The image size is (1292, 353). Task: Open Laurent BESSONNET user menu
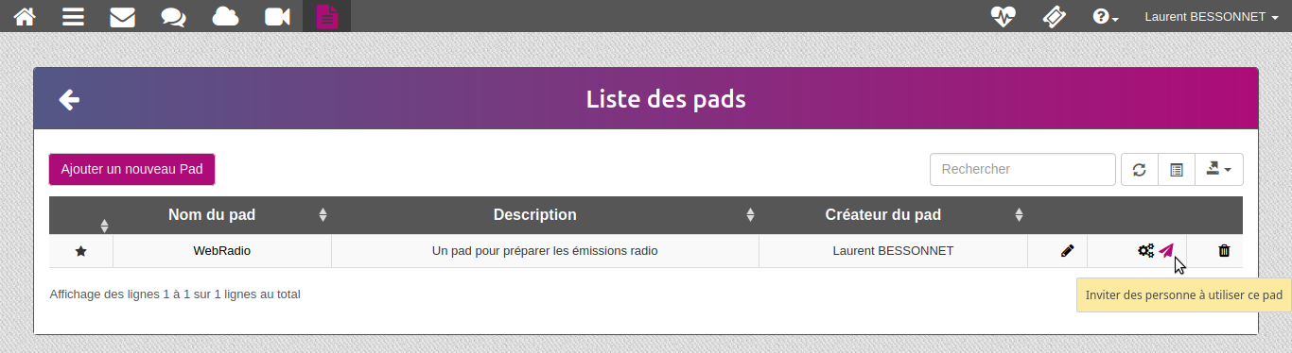pyautogui.click(x=1212, y=16)
